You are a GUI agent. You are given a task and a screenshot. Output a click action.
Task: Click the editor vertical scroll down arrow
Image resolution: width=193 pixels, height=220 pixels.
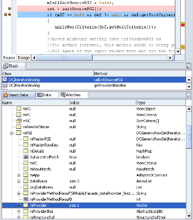178,51
